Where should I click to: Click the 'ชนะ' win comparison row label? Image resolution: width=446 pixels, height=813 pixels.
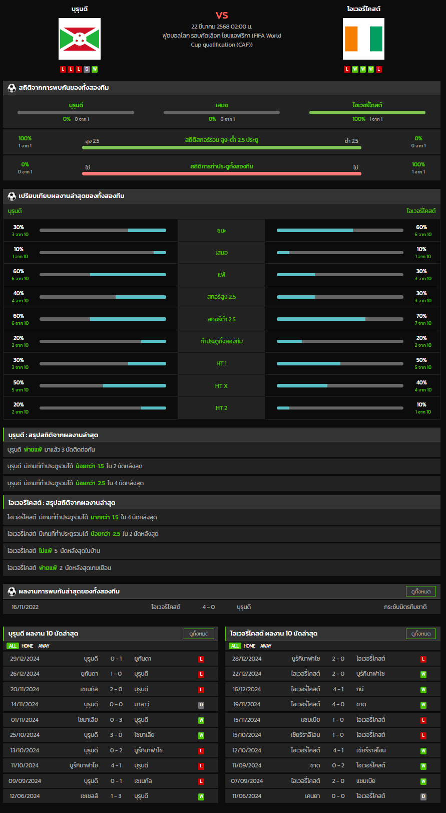tap(221, 231)
